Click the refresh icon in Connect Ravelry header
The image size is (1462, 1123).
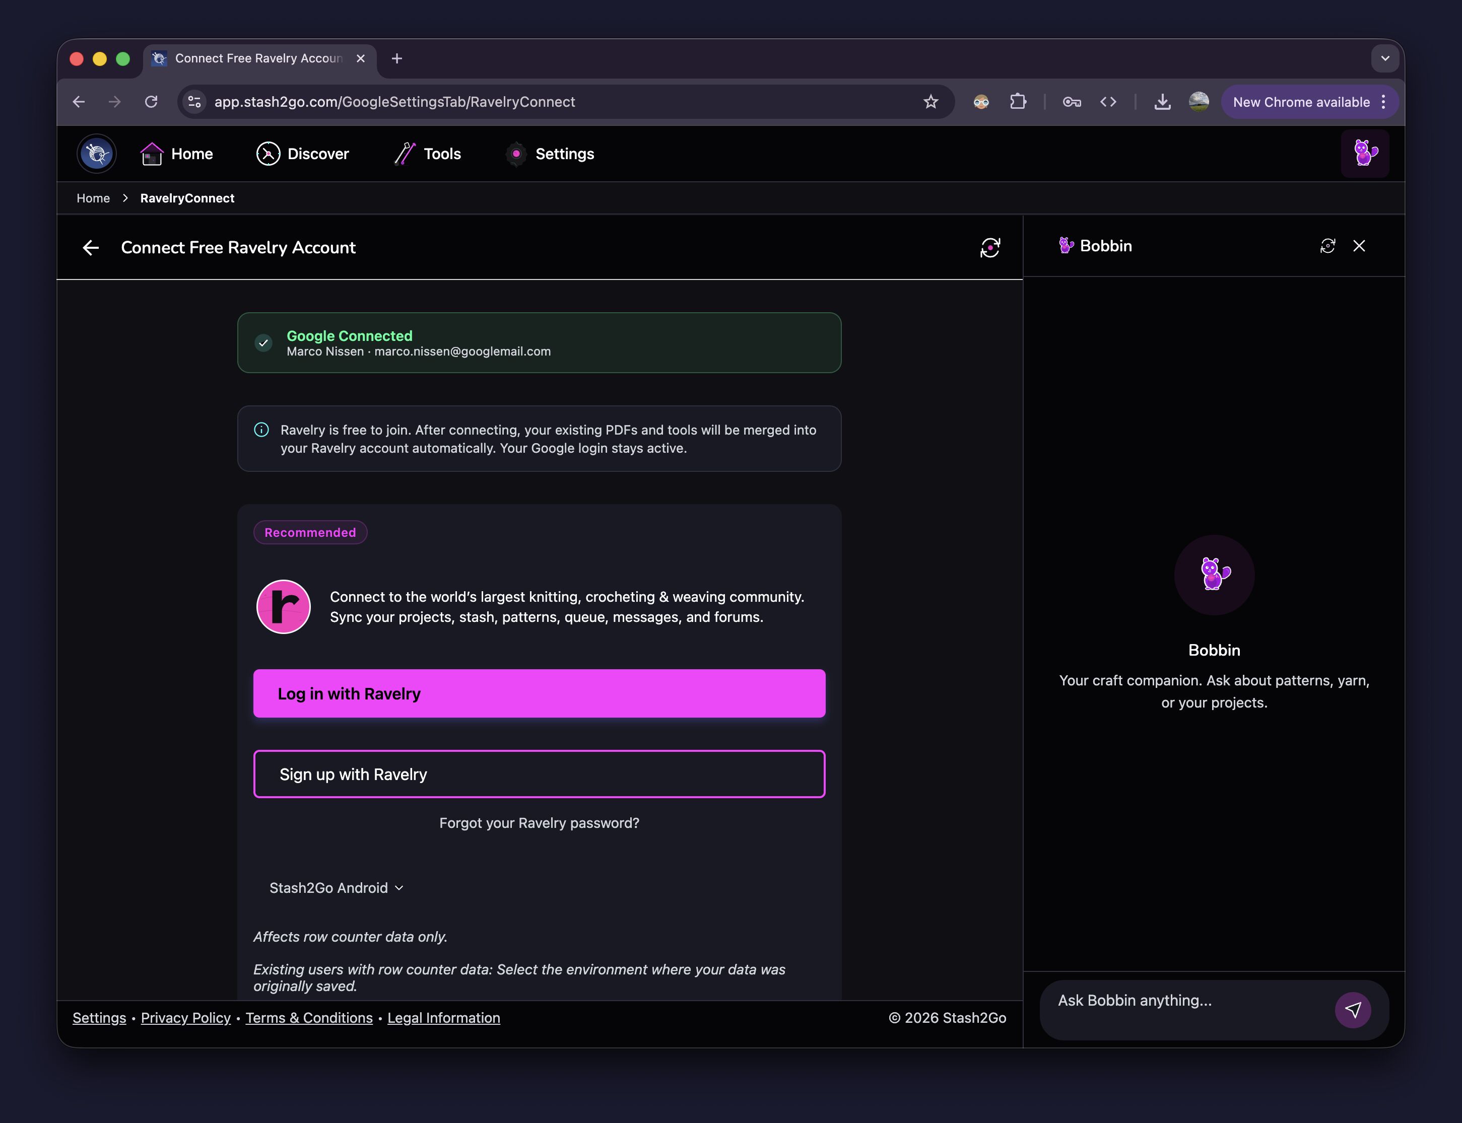click(x=990, y=247)
